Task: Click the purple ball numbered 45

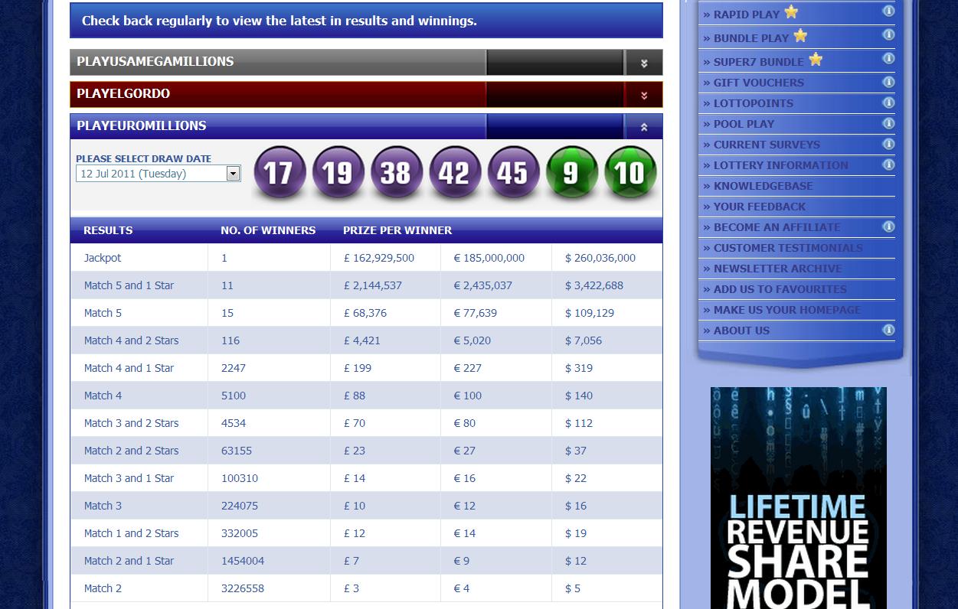Action: (513, 173)
